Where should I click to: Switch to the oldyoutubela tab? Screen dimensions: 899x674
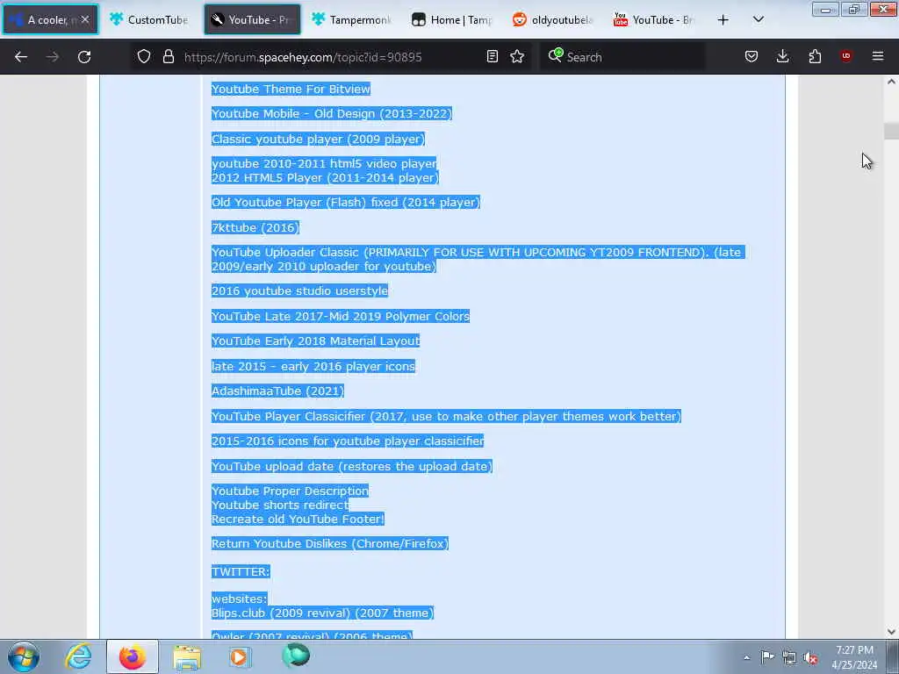(x=553, y=19)
